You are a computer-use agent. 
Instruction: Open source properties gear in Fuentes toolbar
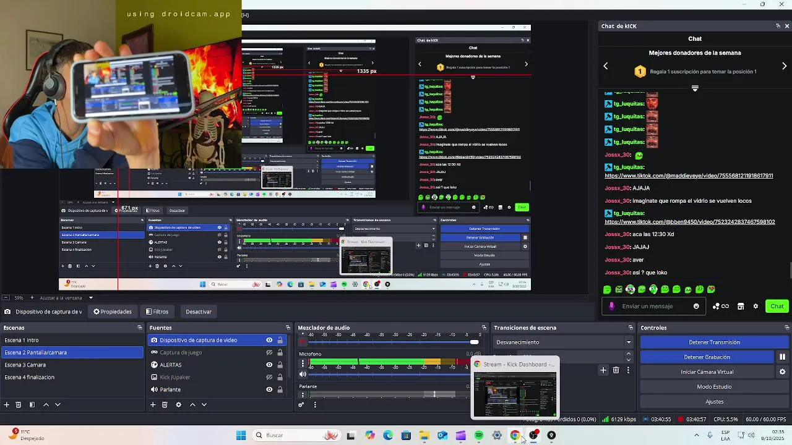click(x=178, y=405)
